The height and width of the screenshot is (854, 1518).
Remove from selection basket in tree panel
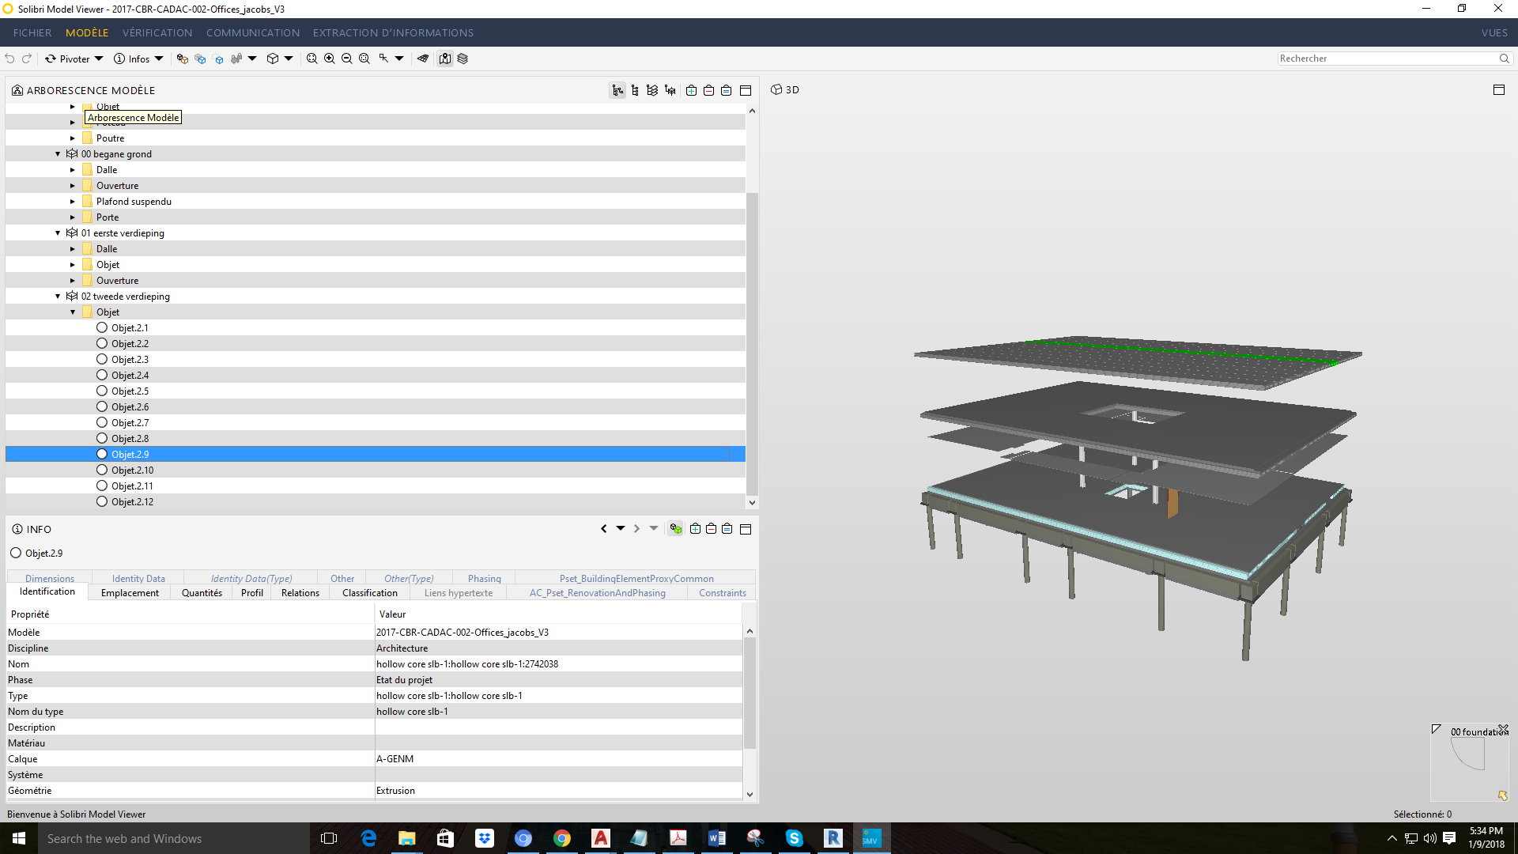(708, 90)
